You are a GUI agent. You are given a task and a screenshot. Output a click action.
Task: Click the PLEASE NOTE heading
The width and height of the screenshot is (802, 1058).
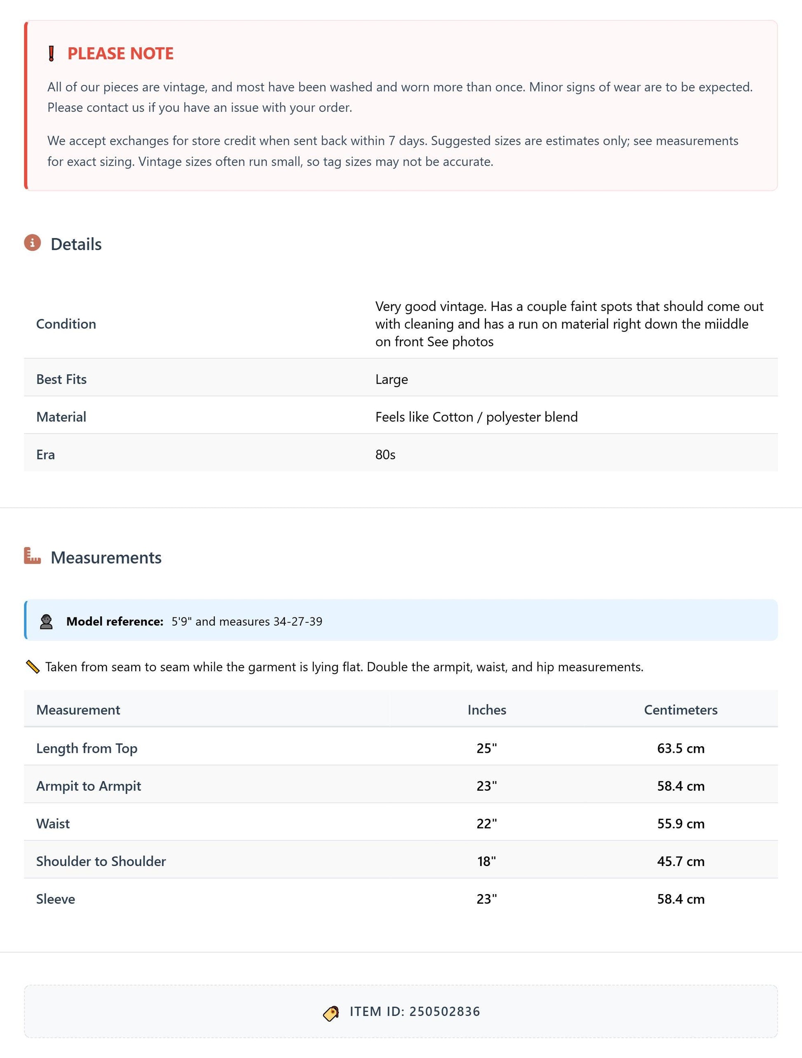(x=121, y=54)
